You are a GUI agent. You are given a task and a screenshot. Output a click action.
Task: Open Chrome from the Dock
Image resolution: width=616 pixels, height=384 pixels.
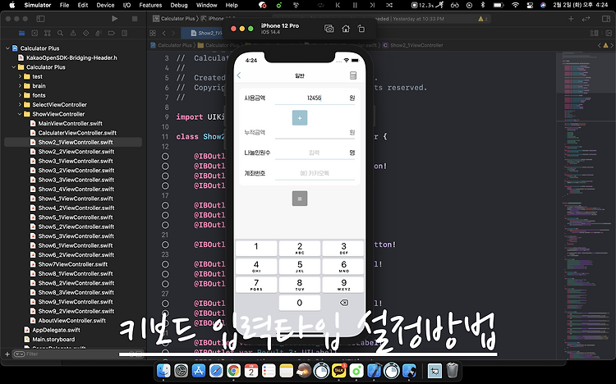(234, 371)
